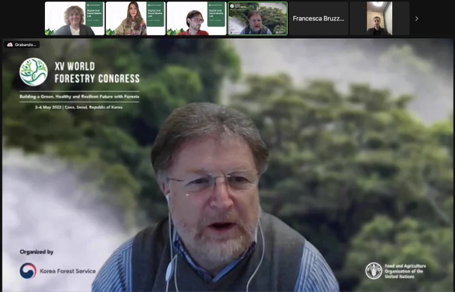Viewport: 455px width, 292px height.
Task: Click 'Food and Agriculture Organization' text
Action: point(405,271)
